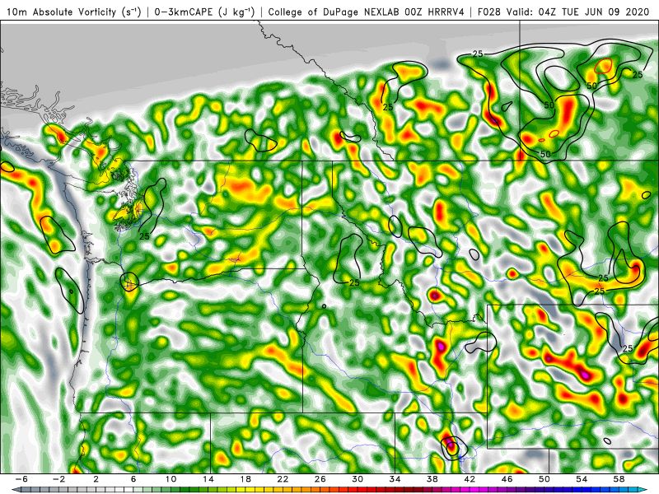Click the '14' colorbar tick label

[208, 479]
